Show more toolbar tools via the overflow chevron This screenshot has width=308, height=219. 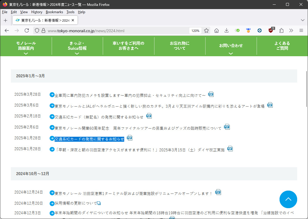291,30
